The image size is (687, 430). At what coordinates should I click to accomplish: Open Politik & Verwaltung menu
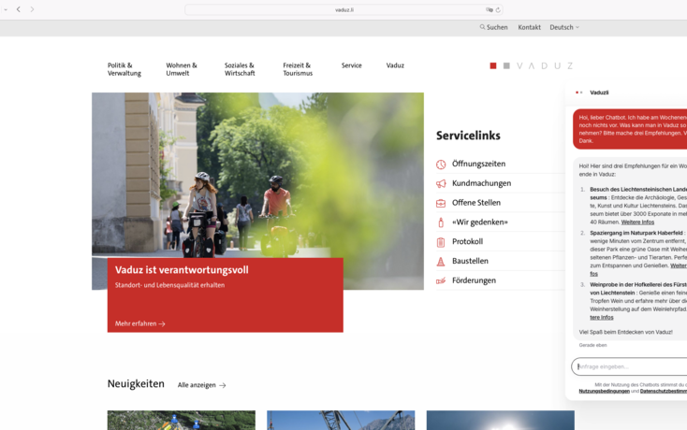pos(124,69)
